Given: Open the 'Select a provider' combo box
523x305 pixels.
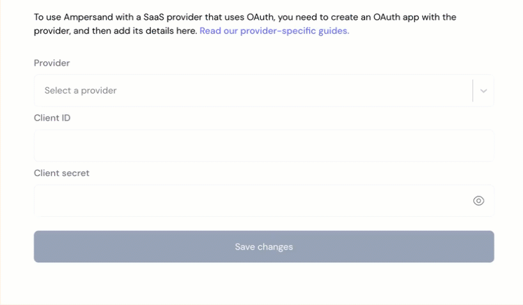Looking at the screenshot, I should 264,91.
